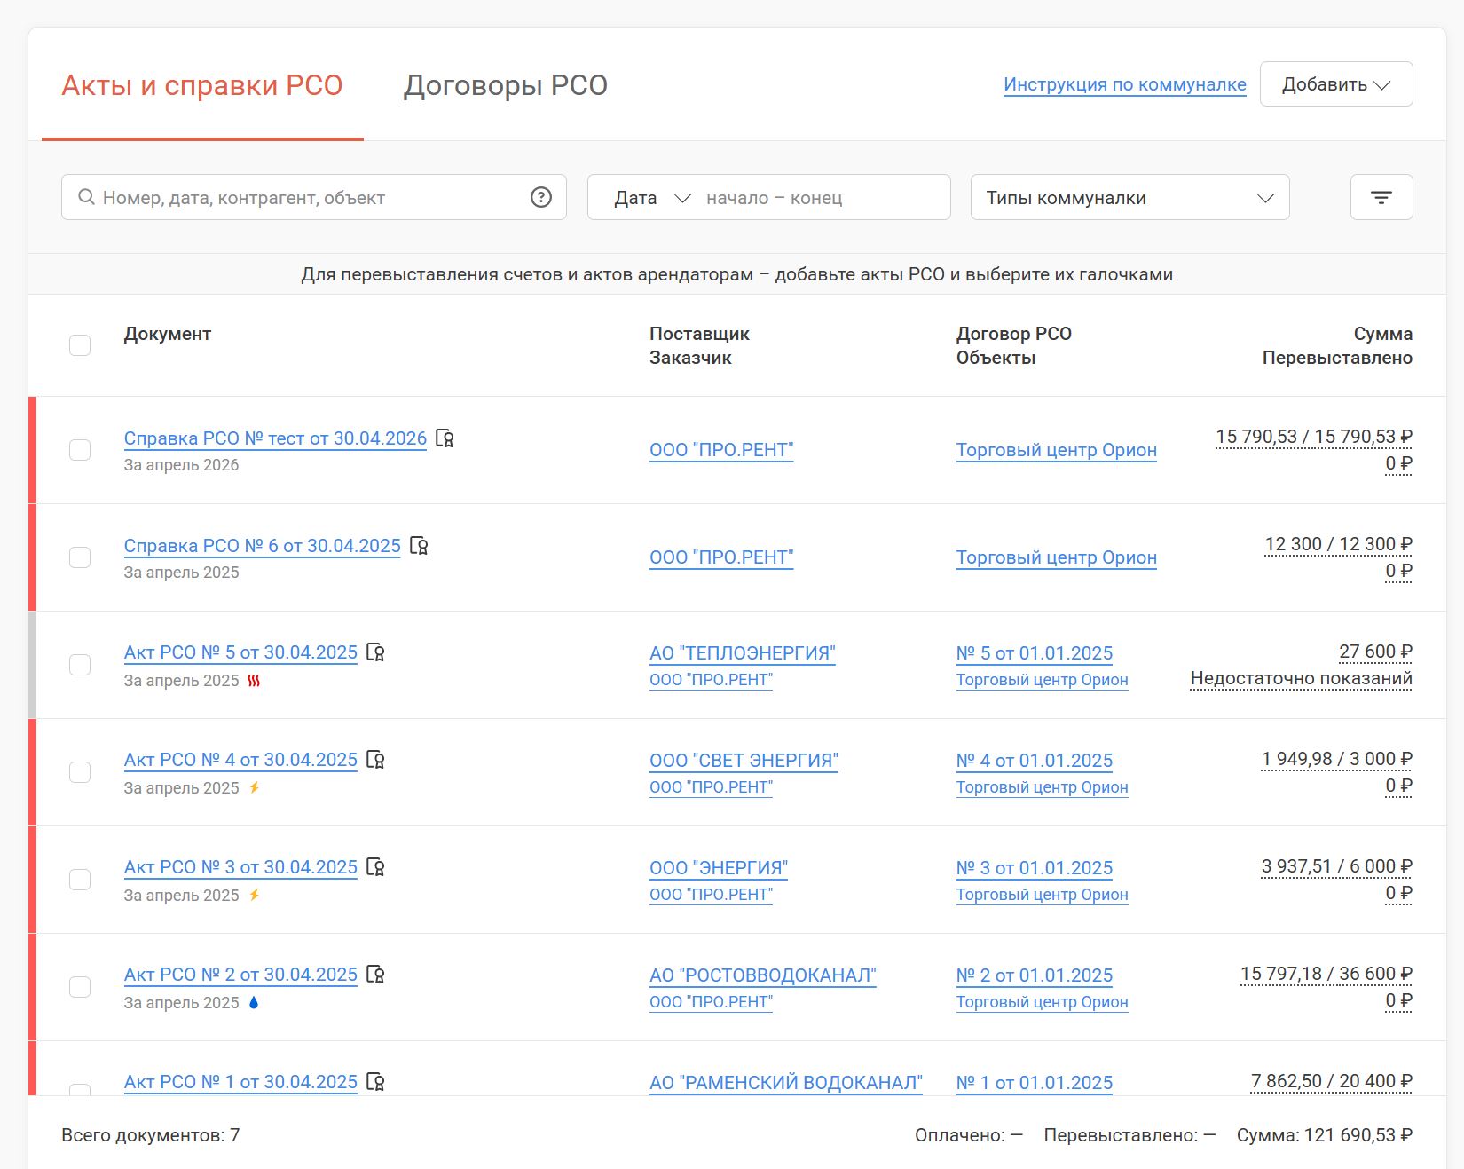The height and width of the screenshot is (1169, 1464).
Task: Switch to the Акты и справки РСО tab
Action: point(202,85)
